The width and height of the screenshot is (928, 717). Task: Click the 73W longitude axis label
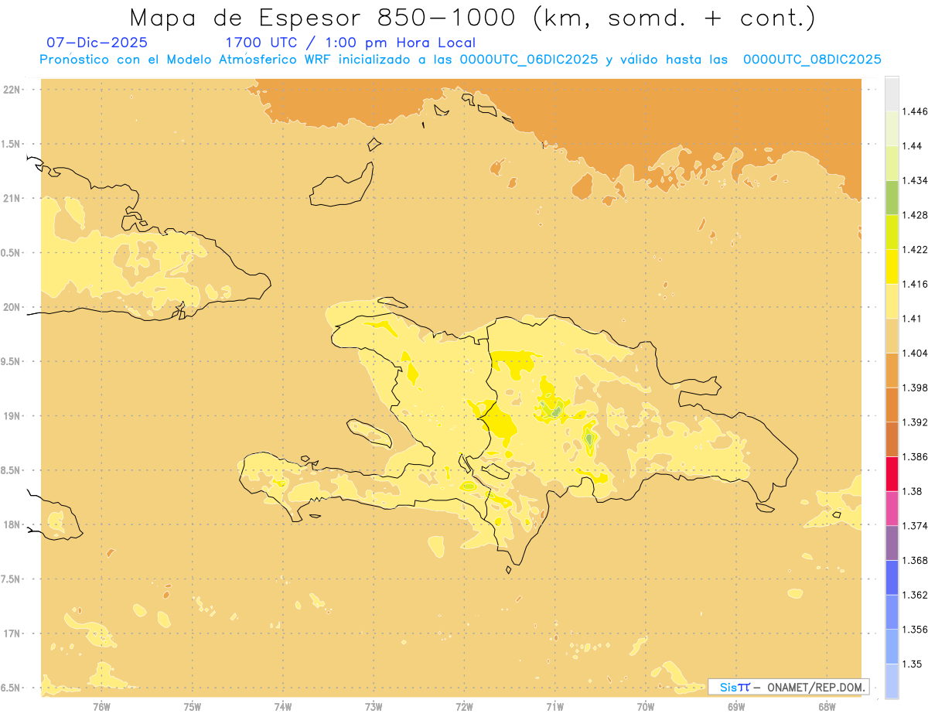(x=374, y=707)
